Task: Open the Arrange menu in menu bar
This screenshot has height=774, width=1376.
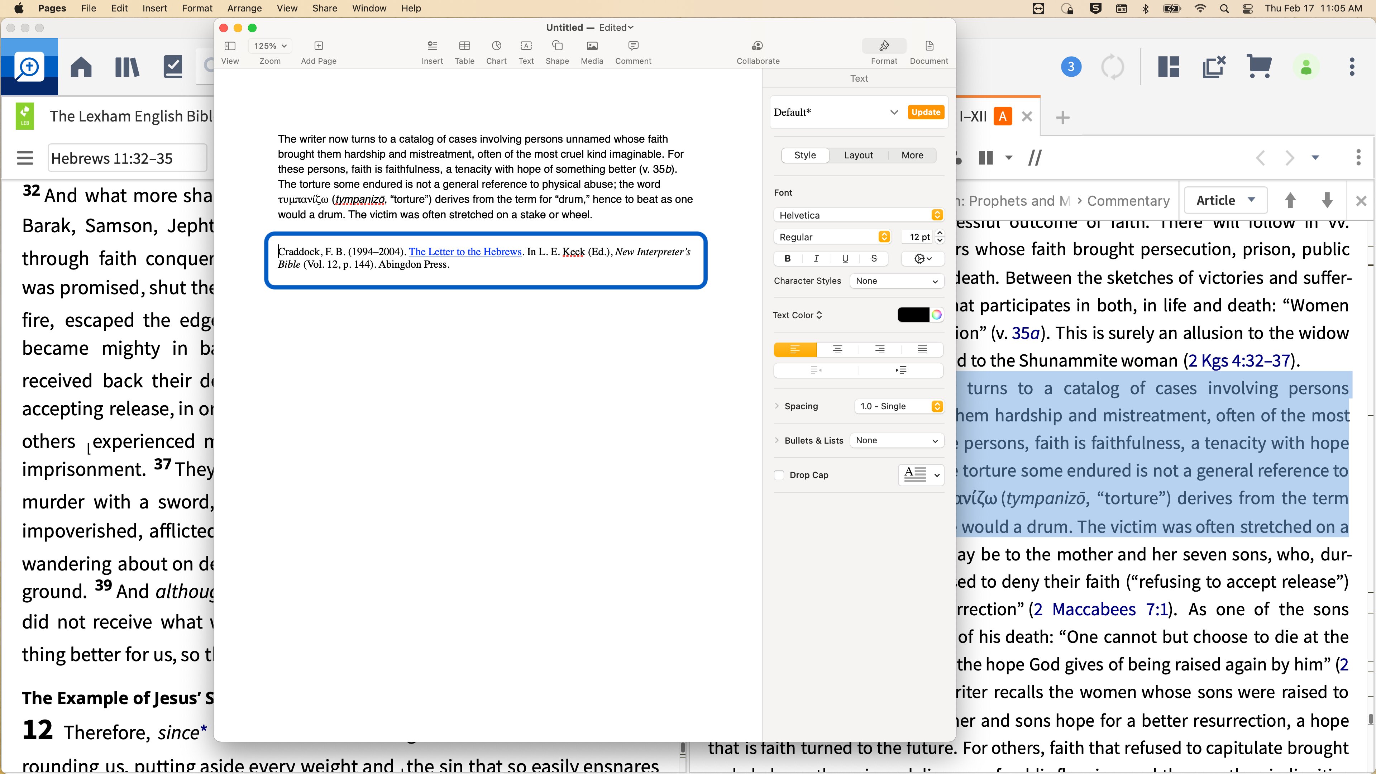Action: tap(244, 9)
